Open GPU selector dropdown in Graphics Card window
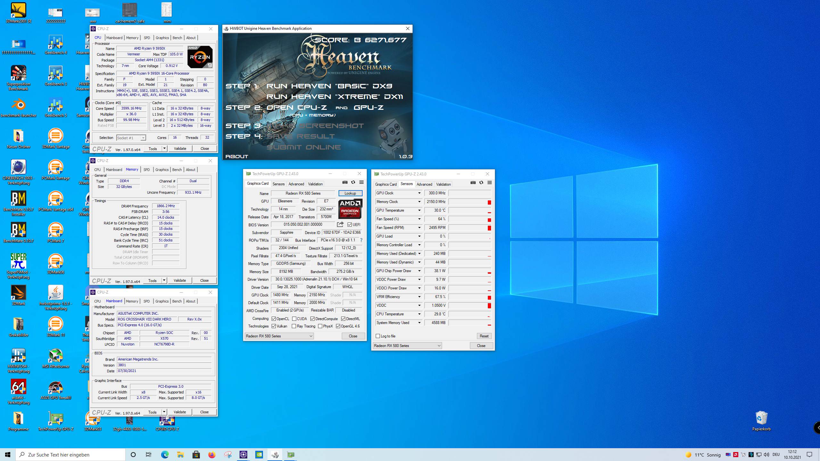The image size is (820, 461). 279,336
